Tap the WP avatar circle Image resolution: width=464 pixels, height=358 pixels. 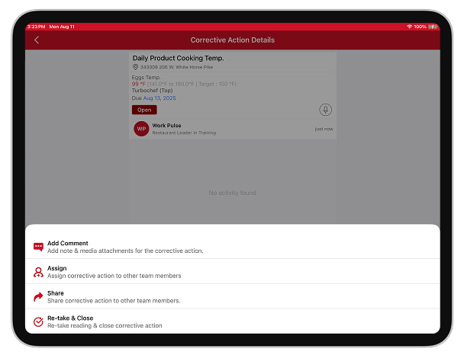click(141, 129)
